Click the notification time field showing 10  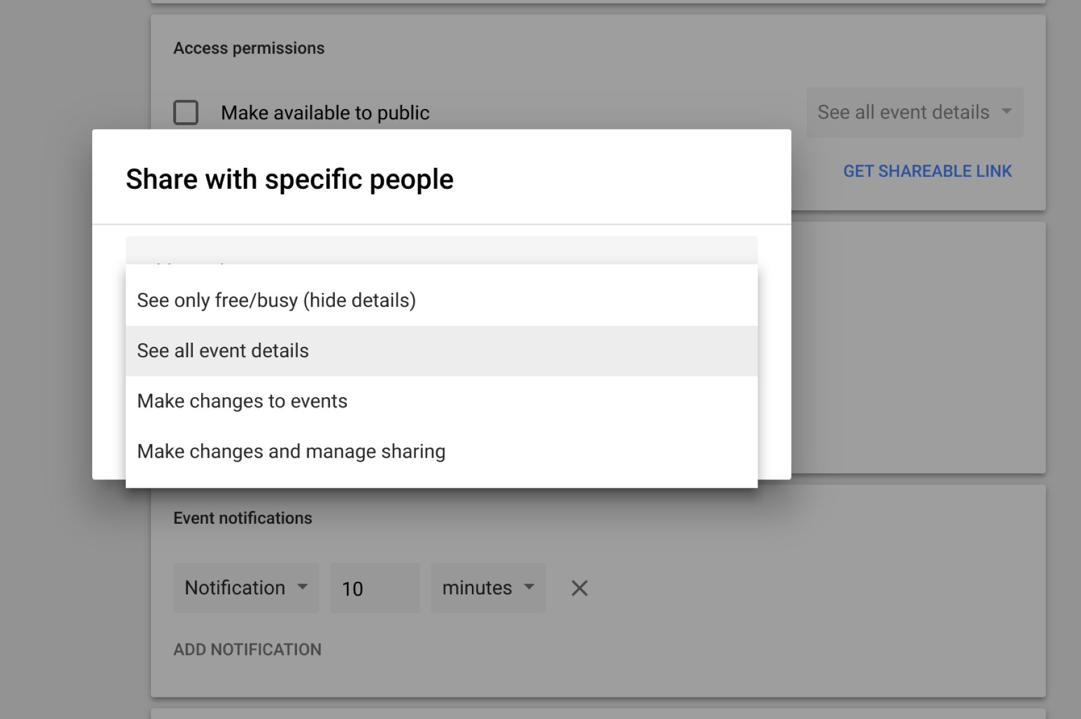click(x=375, y=588)
